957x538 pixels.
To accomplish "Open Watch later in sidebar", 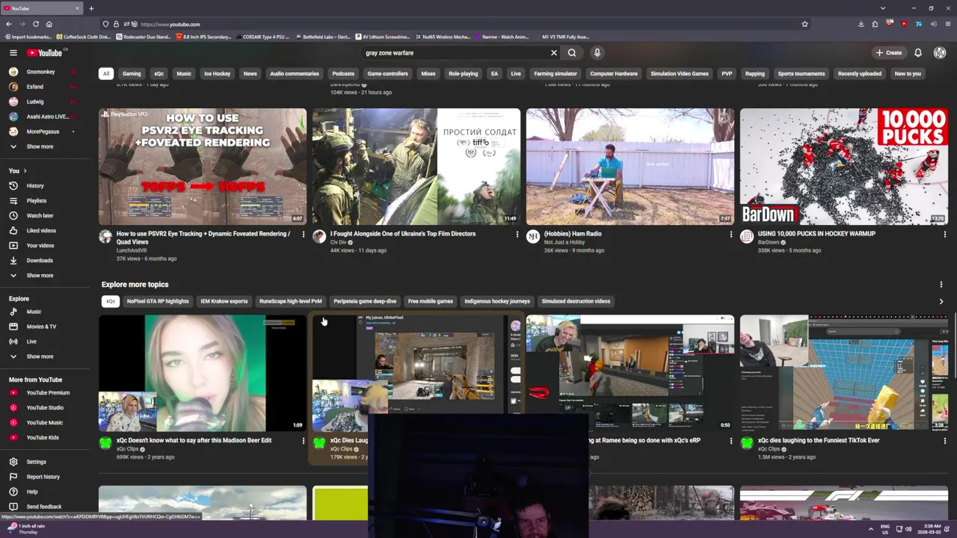I will pos(41,216).
